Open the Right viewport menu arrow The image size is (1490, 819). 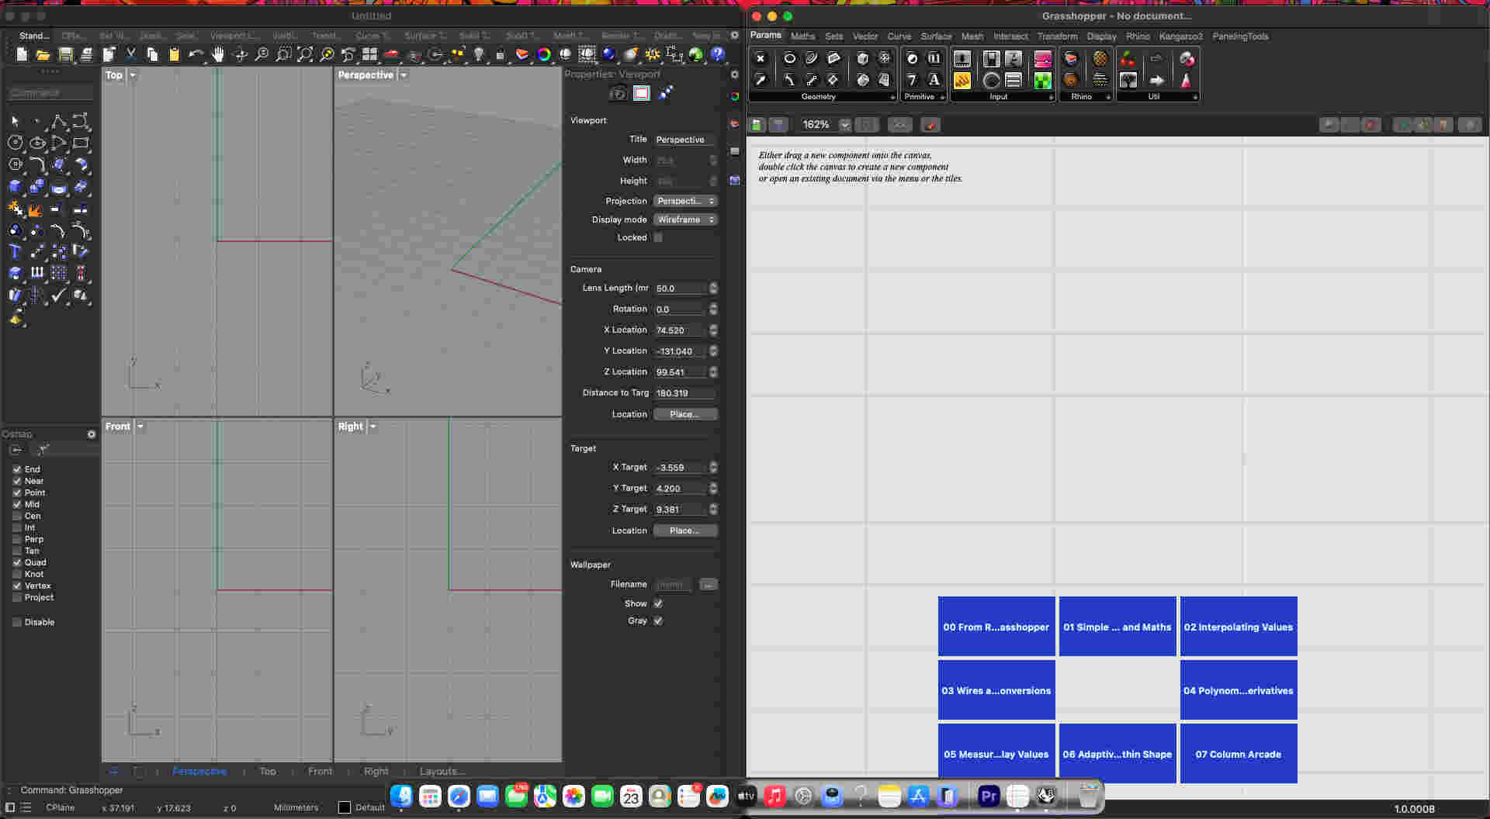pos(373,427)
